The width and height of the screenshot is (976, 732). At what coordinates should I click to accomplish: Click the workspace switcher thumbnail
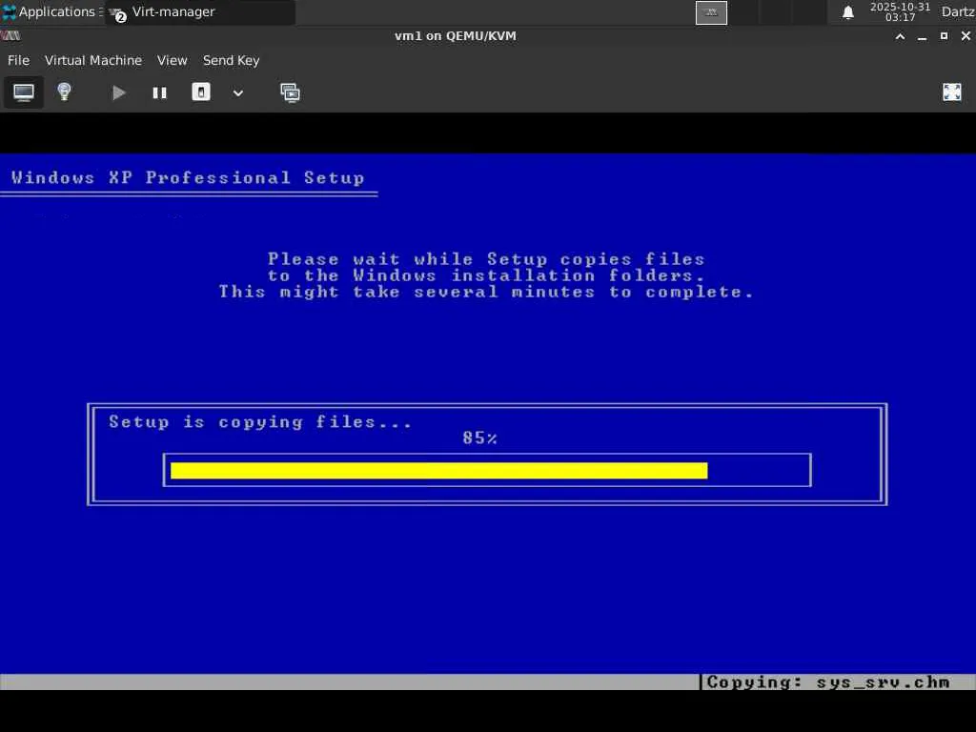[711, 12]
